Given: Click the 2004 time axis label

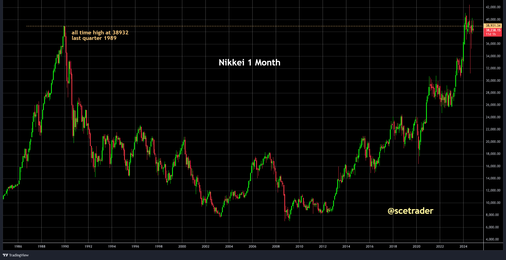Looking at the screenshot, I should pyautogui.click(x=229, y=247).
